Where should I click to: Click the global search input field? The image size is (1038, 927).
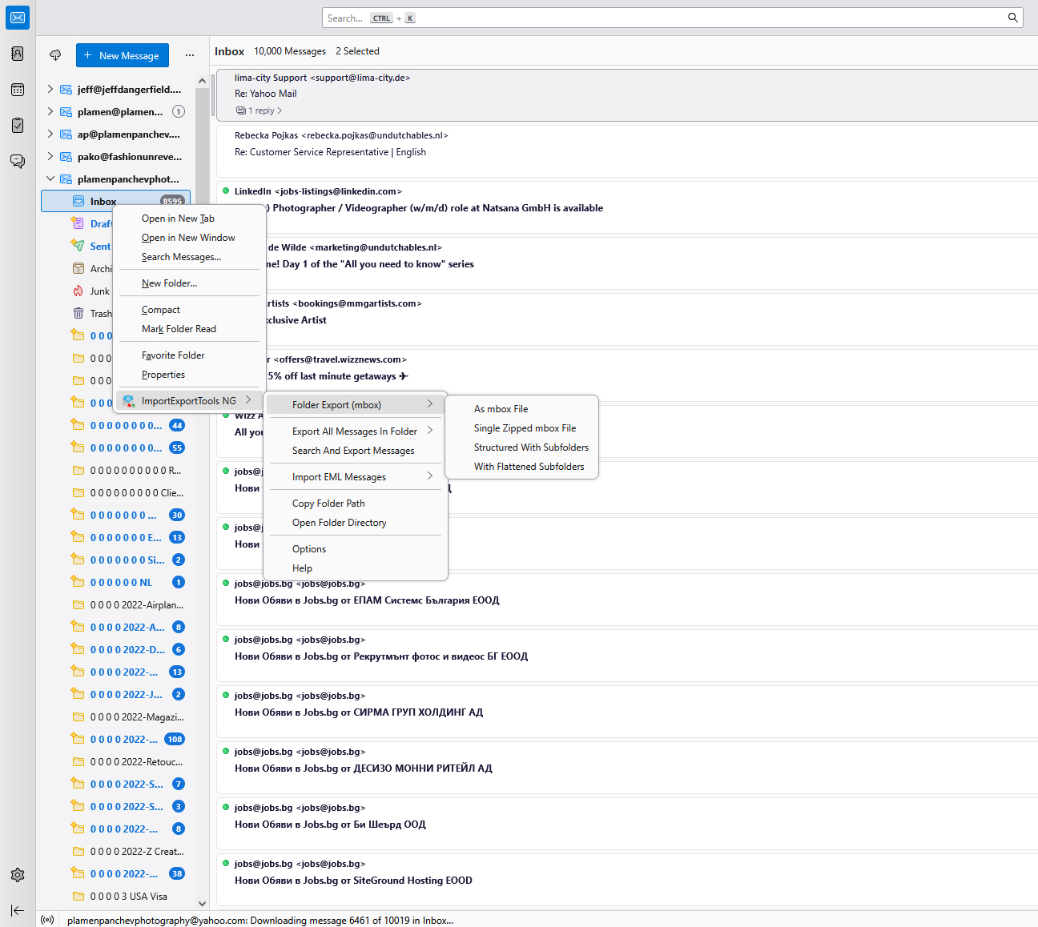(x=665, y=18)
